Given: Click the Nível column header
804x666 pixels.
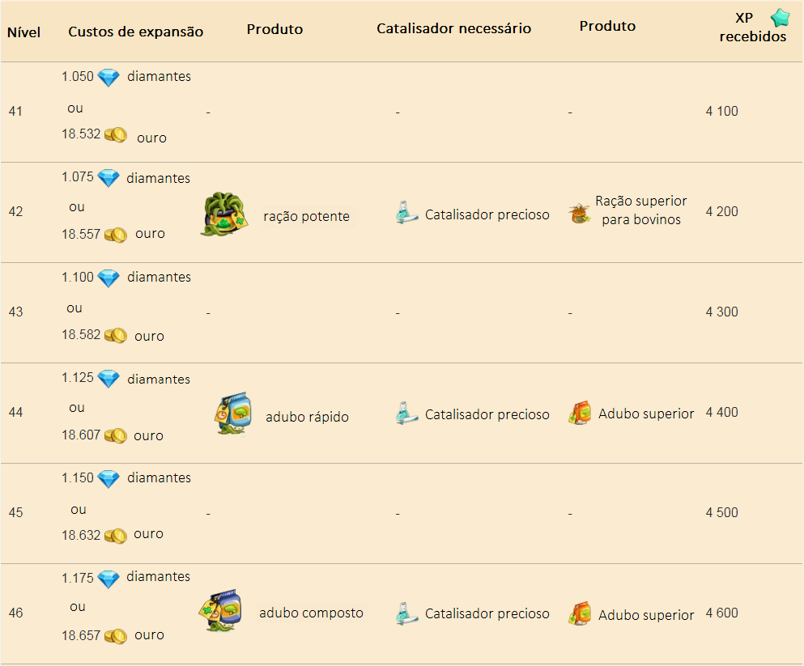Looking at the screenshot, I should point(23,32).
